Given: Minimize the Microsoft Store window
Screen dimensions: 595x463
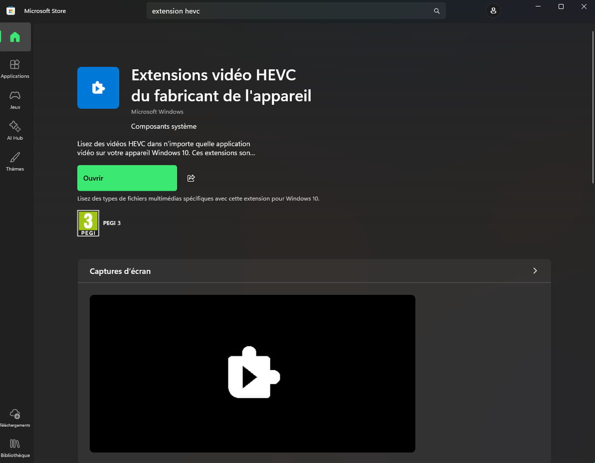Looking at the screenshot, I should tap(538, 6).
